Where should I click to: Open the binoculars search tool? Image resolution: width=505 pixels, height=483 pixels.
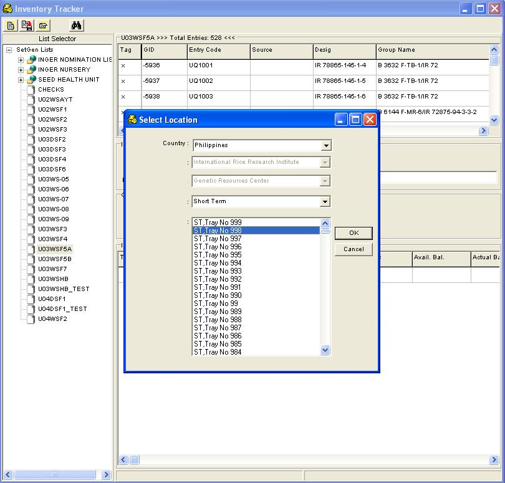point(76,26)
